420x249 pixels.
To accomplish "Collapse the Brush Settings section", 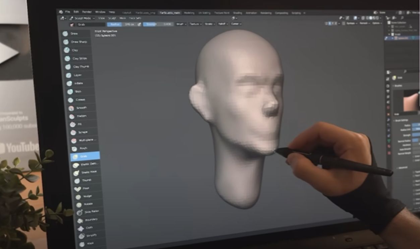I will 401,120.
